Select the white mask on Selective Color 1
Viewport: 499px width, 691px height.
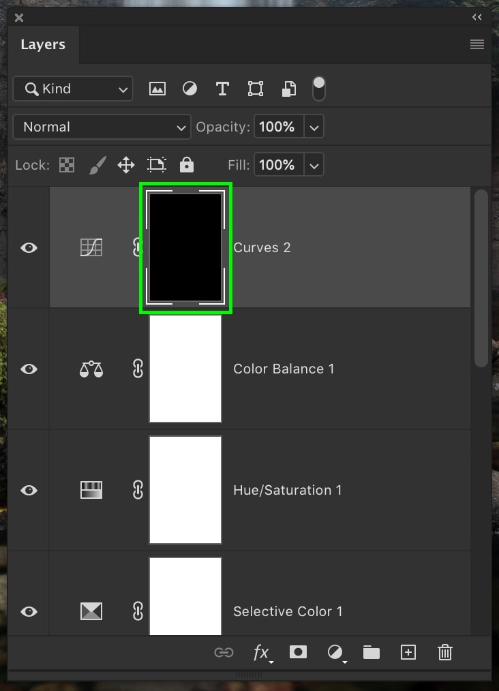pyautogui.click(x=185, y=597)
